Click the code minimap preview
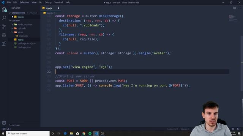The image size is (243, 136). pyautogui.click(x=233, y=18)
